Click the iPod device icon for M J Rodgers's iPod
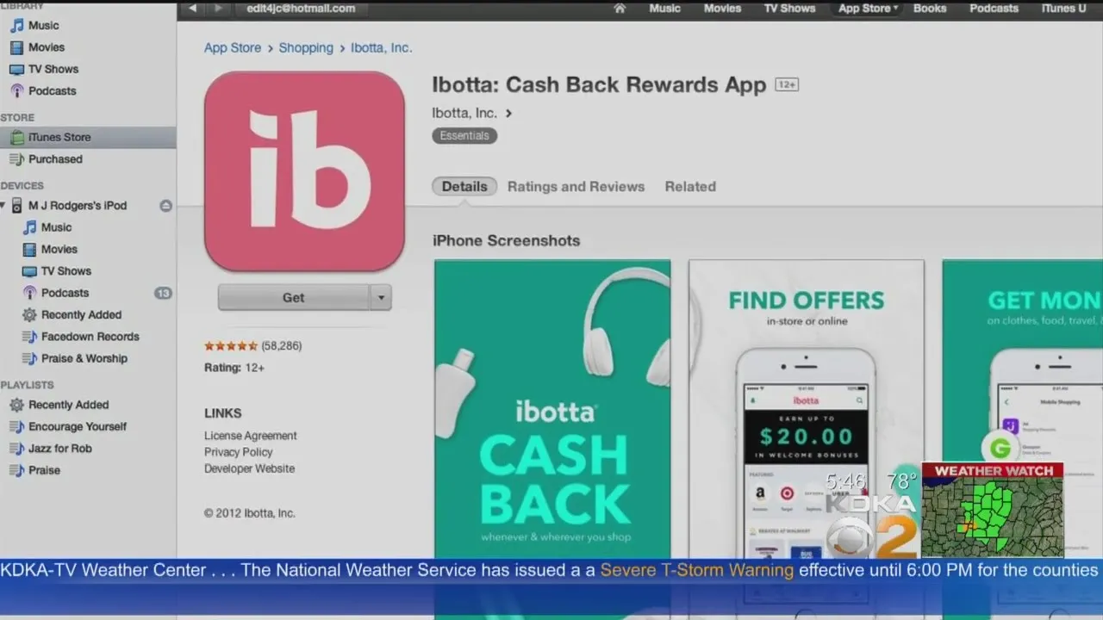Viewport: 1103px width, 620px height. pos(17,206)
